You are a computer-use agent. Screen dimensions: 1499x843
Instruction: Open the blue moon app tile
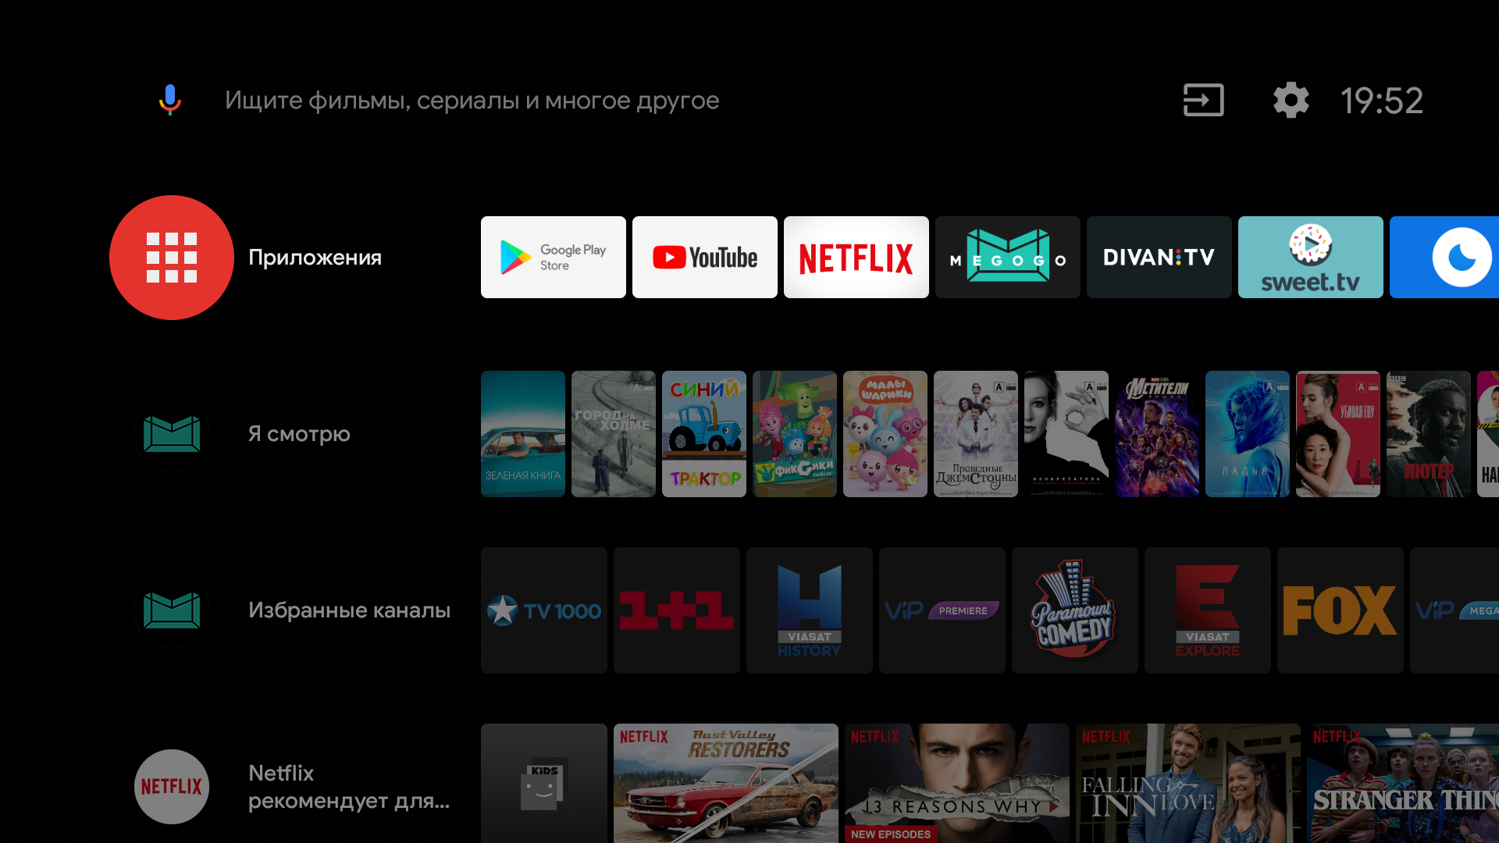click(1444, 258)
